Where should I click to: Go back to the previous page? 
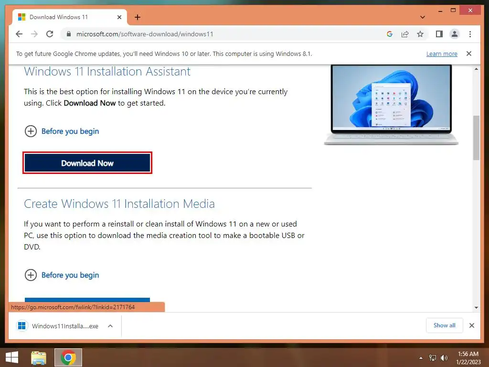19,34
